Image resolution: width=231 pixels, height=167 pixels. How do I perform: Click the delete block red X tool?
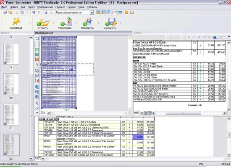[x=37, y=81]
